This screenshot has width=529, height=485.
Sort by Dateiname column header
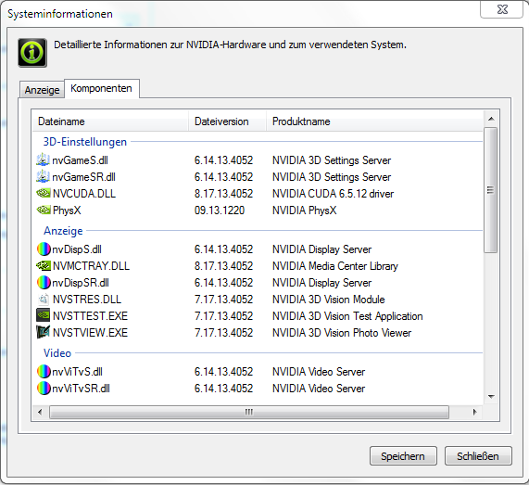[x=110, y=121]
